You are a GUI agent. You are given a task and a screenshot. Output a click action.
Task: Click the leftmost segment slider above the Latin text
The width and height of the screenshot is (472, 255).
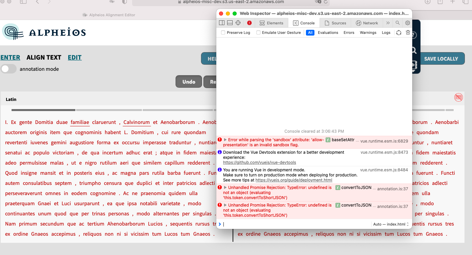[x=43, y=110]
